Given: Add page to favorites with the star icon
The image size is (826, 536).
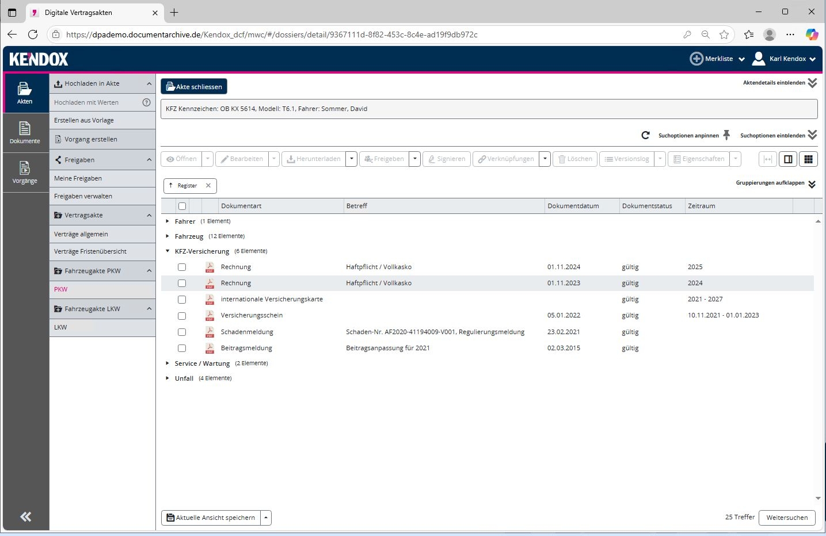Looking at the screenshot, I should (724, 35).
